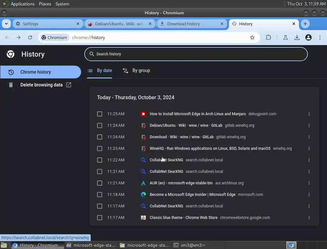The image size is (327, 249).
Task: Bookmark this page with the star icon
Action: [x=252, y=37]
